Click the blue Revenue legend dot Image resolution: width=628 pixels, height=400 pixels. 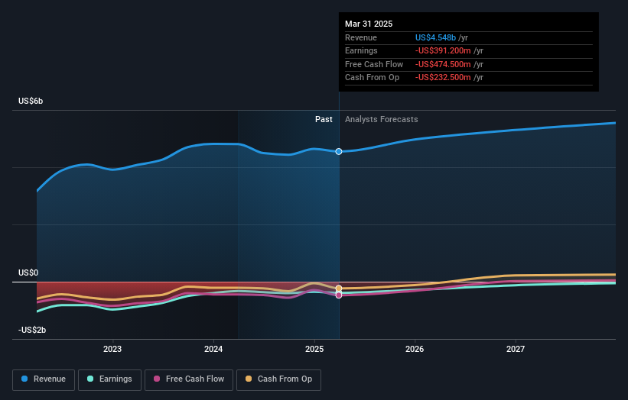[24, 379]
